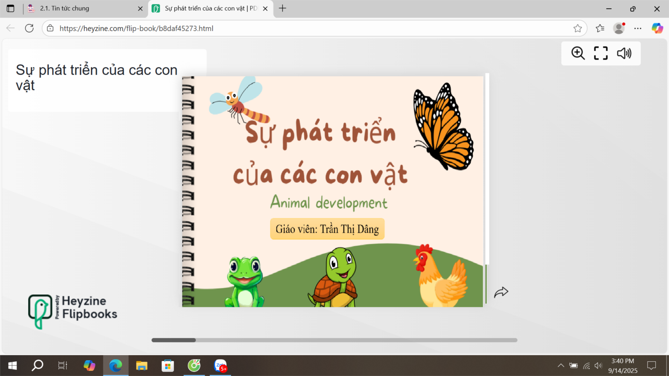
Task: Show hidden system tray icons
Action: [x=561, y=365]
